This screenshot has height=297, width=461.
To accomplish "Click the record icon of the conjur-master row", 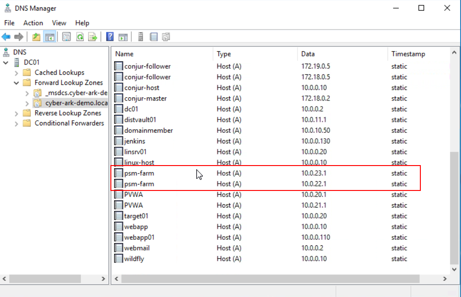I will click(x=119, y=98).
